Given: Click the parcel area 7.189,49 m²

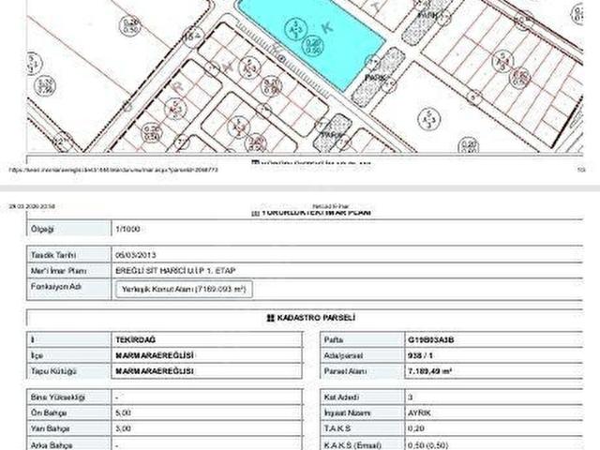Looking at the screenshot, I should [x=430, y=371].
